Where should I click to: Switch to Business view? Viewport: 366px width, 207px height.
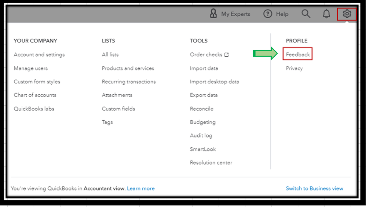(x=315, y=189)
